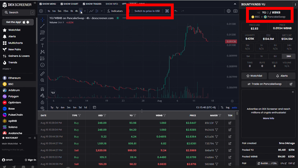The image size is (298, 168).
Task: Collapse the chart panel with the top-bar chevron
Action: [x=235, y=4]
